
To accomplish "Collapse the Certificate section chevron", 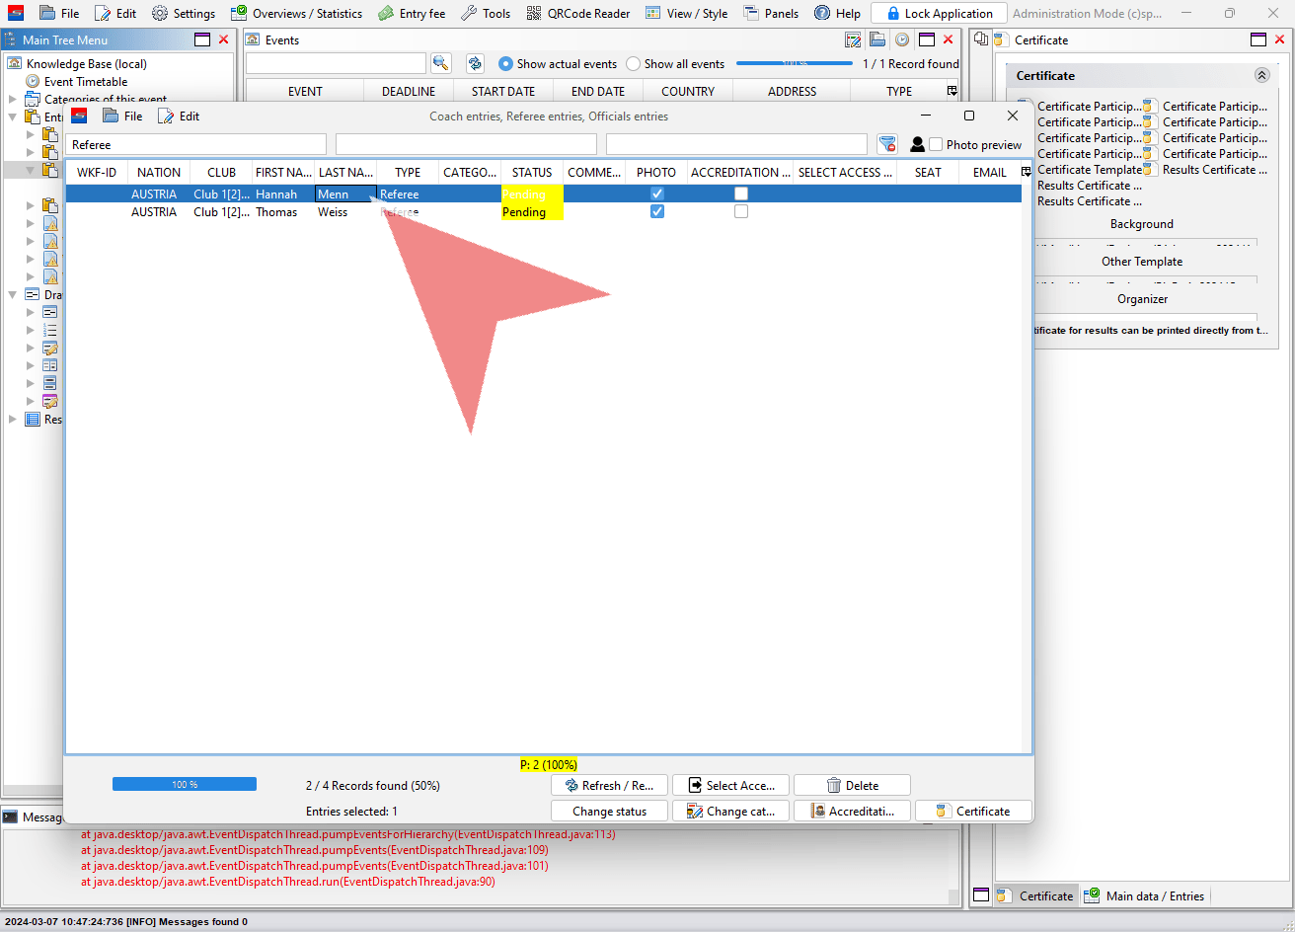I will point(1261,75).
